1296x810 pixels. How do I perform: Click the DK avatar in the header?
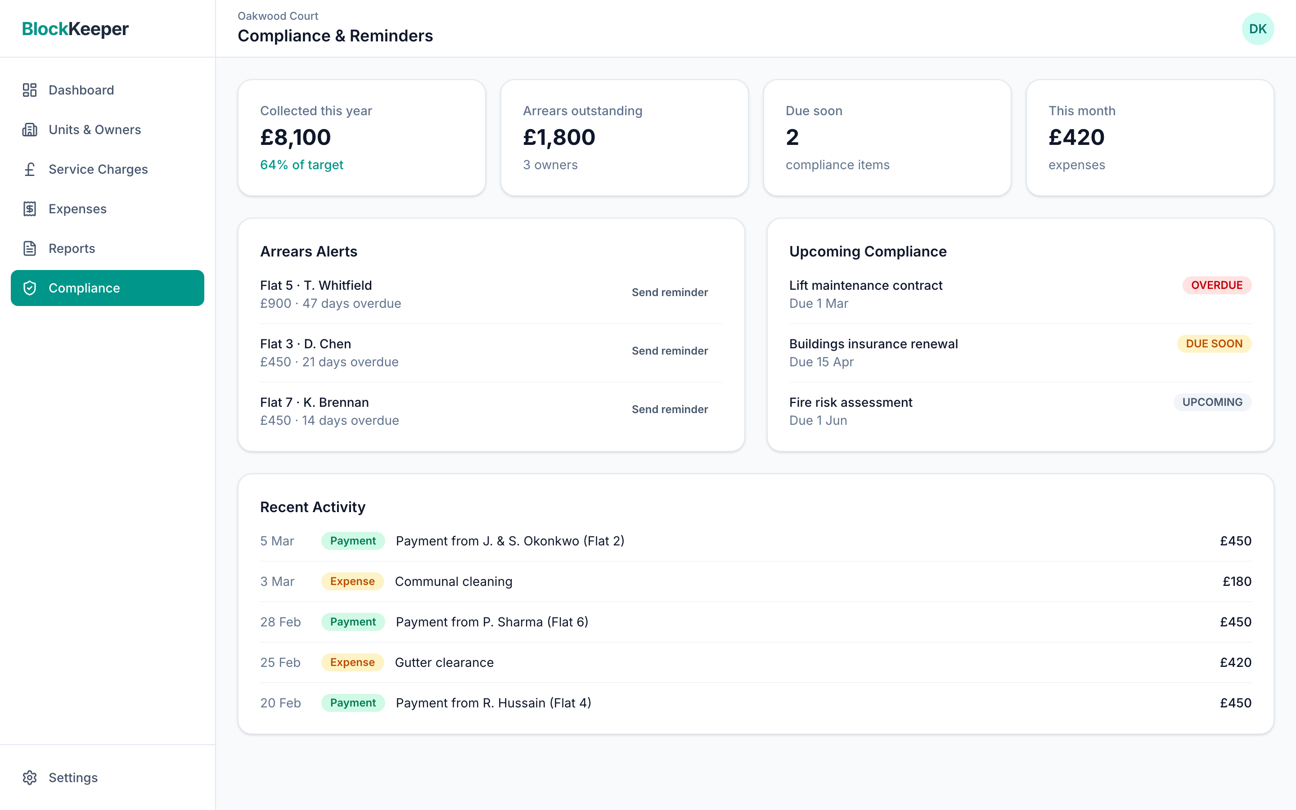click(x=1258, y=28)
